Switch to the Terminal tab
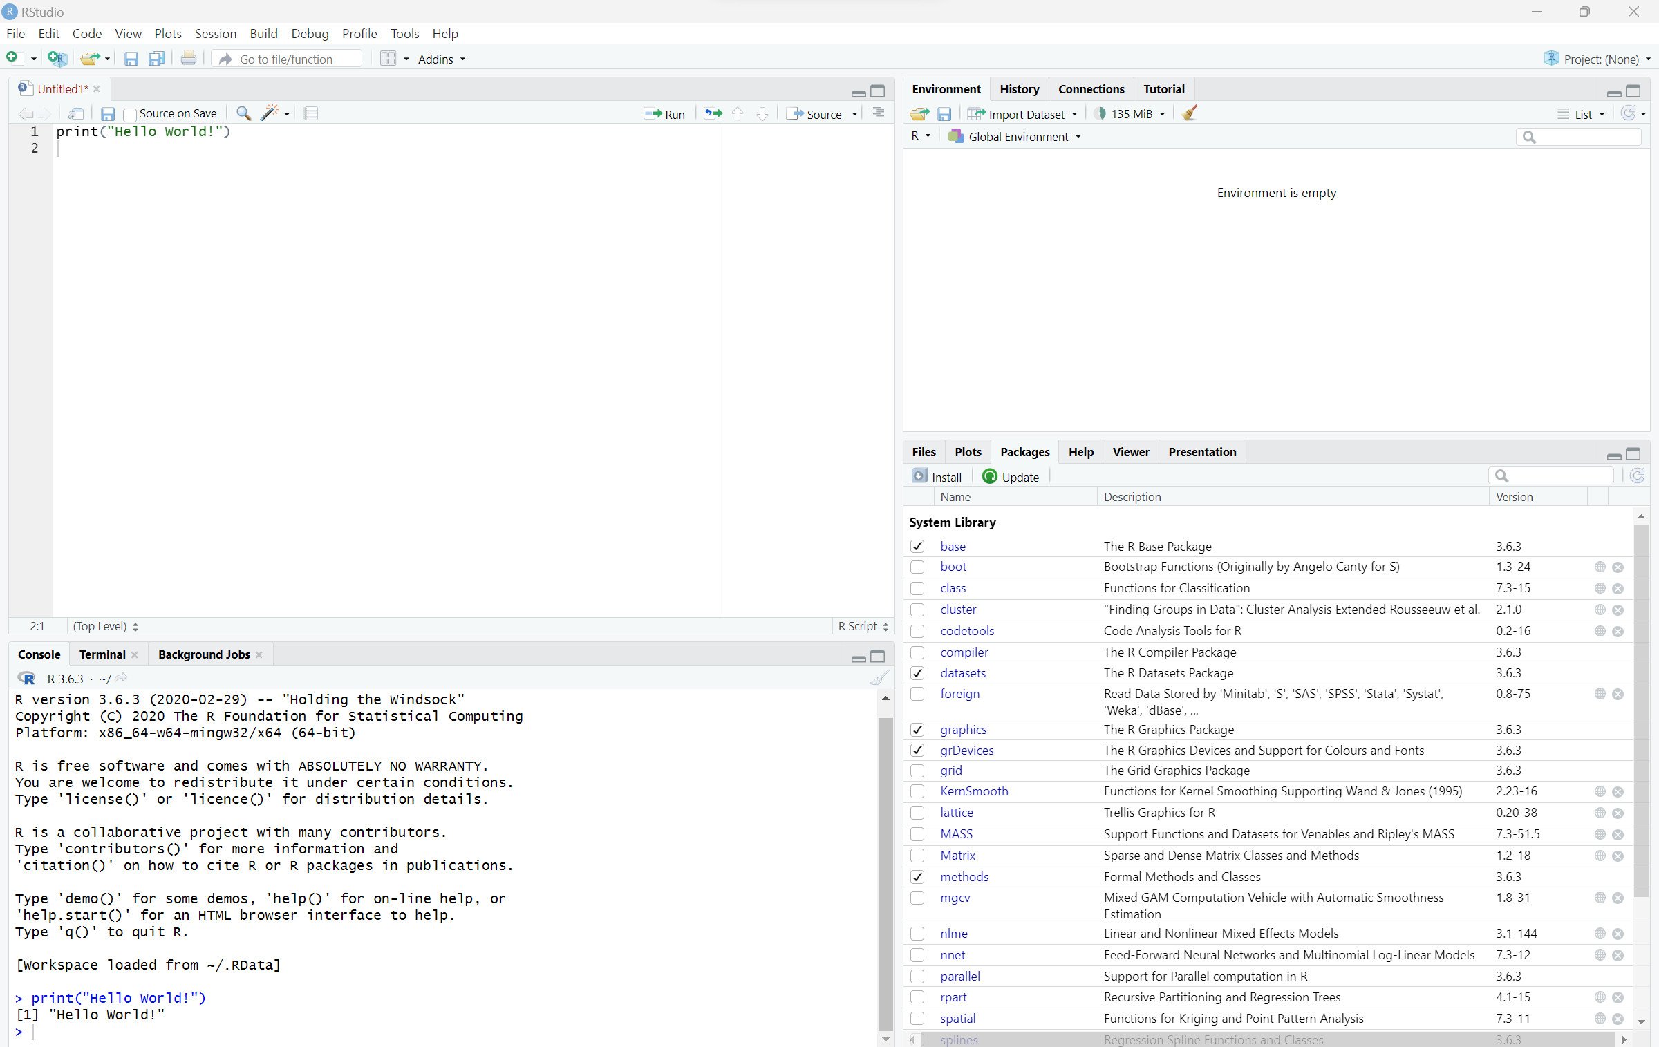This screenshot has width=1659, height=1047. [x=102, y=654]
